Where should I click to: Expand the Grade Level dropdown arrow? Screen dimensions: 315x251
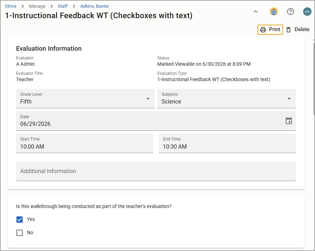tap(148, 99)
